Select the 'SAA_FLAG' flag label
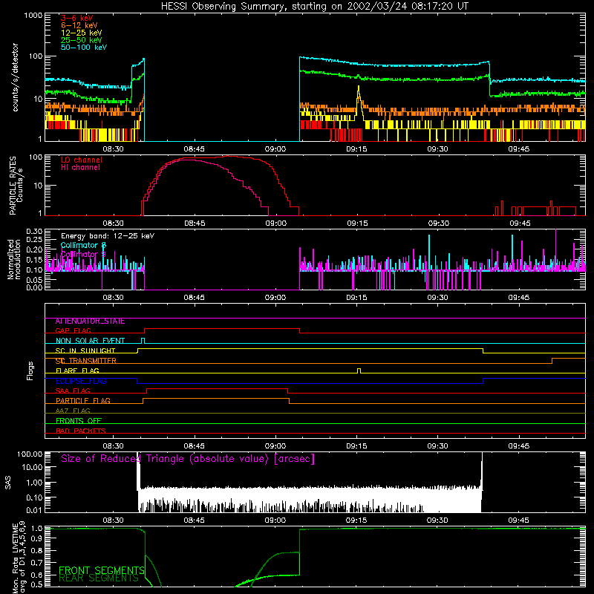This screenshot has width=594, height=594. tap(73, 391)
